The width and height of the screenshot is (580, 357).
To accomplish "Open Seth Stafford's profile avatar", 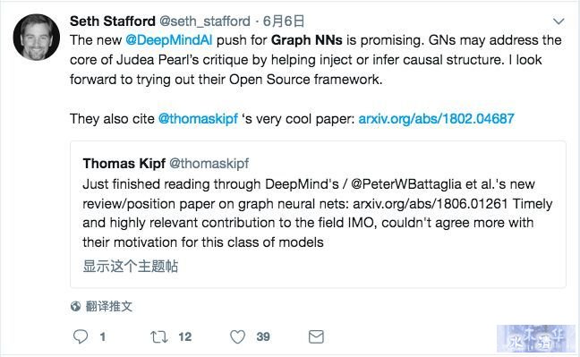I will pos(36,37).
